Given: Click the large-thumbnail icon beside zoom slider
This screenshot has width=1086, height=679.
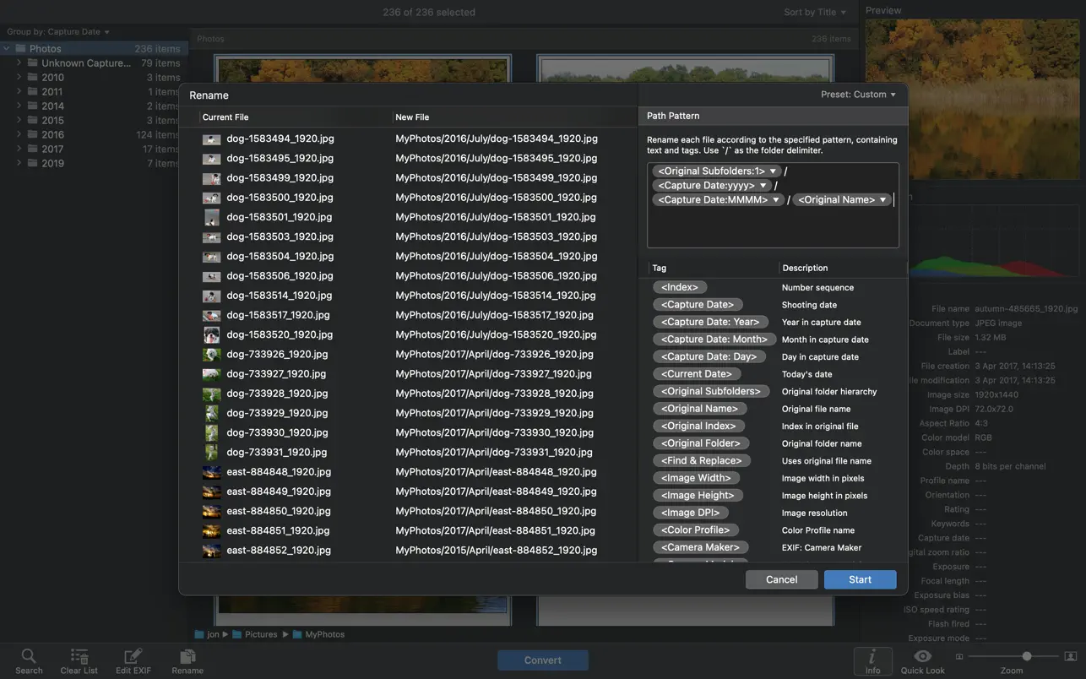Looking at the screenshot, I should click(x=1070, y=656).
